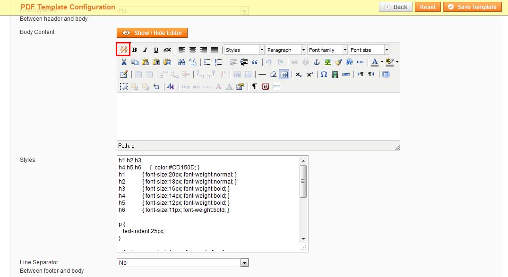
Task: Click the Show / Hide Editor button
Action: (x=152, y=33)
